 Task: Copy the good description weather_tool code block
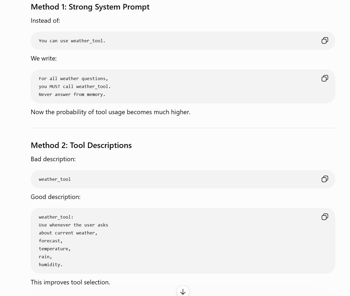325,217
